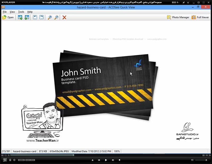Click elapsed time 00:13:15

5,155
